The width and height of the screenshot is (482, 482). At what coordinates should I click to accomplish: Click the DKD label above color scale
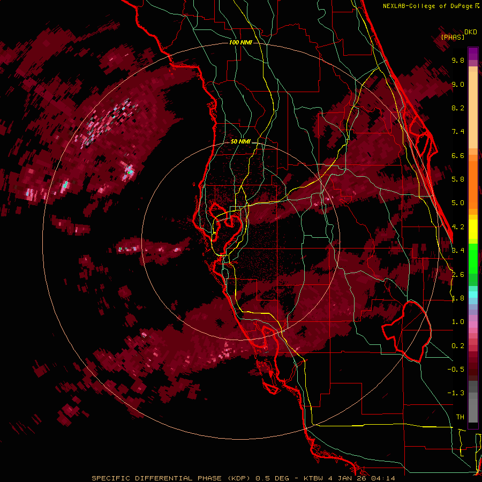[471, 32]
